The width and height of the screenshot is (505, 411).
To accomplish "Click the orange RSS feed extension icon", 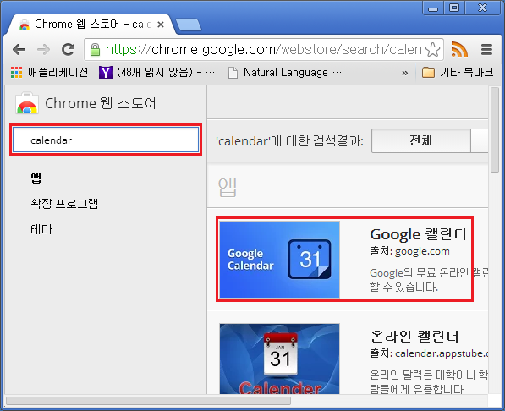I will (x=459, y=49).
